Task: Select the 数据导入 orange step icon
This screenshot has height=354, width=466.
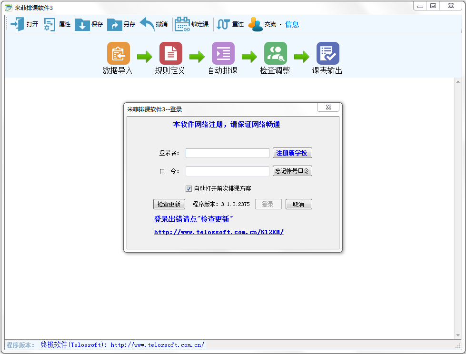Action: 118,53
